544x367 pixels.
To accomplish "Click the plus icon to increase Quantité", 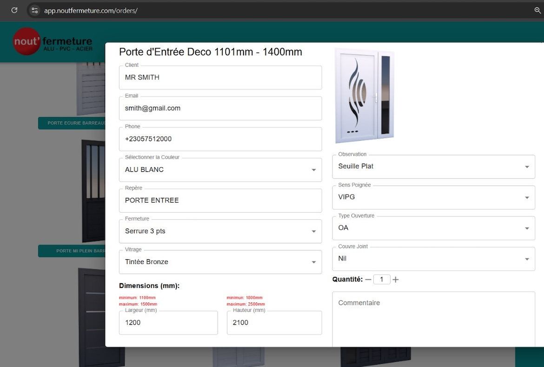I will click(396, 279).
